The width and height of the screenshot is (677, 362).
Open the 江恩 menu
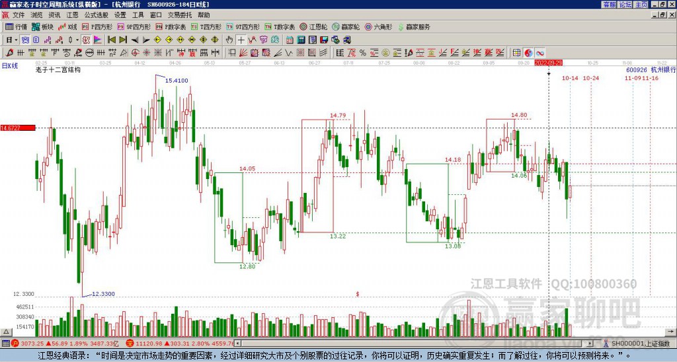tap(73, 15)
